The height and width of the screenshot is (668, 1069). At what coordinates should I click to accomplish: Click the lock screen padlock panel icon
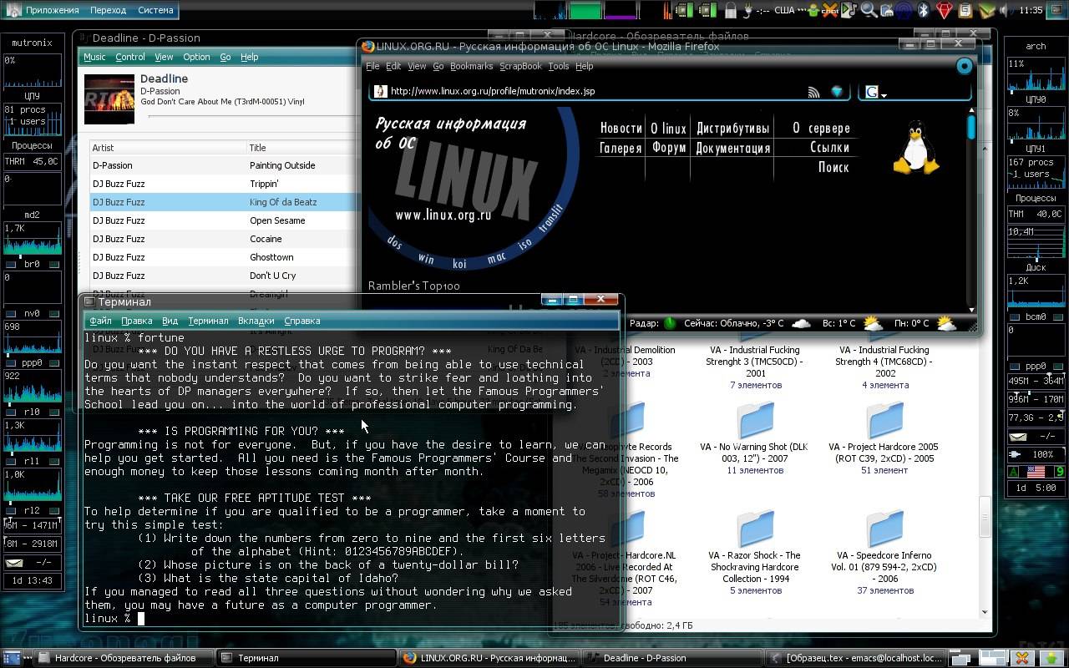pyautogui.click(x=731, y=10)
